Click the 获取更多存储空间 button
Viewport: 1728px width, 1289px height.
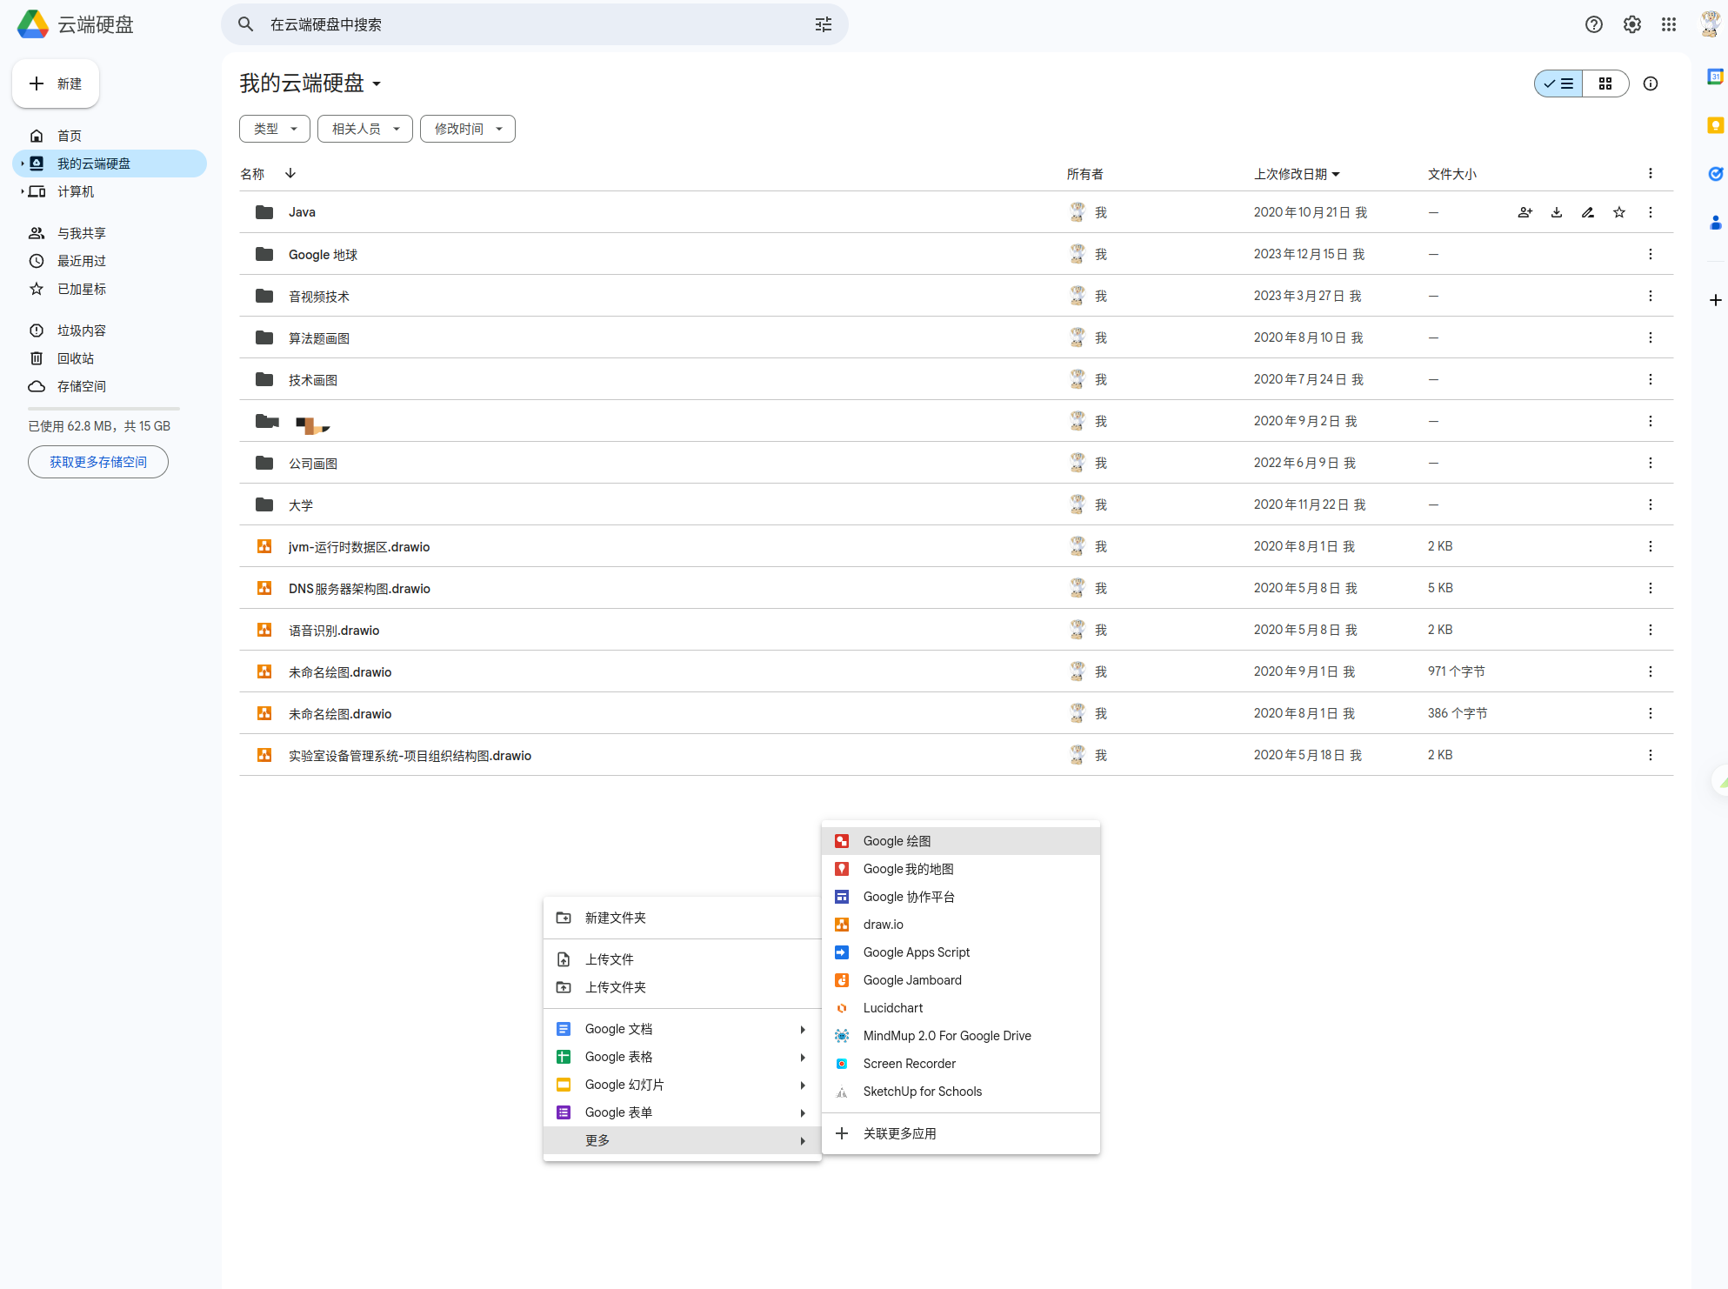[x=98, y=462]
